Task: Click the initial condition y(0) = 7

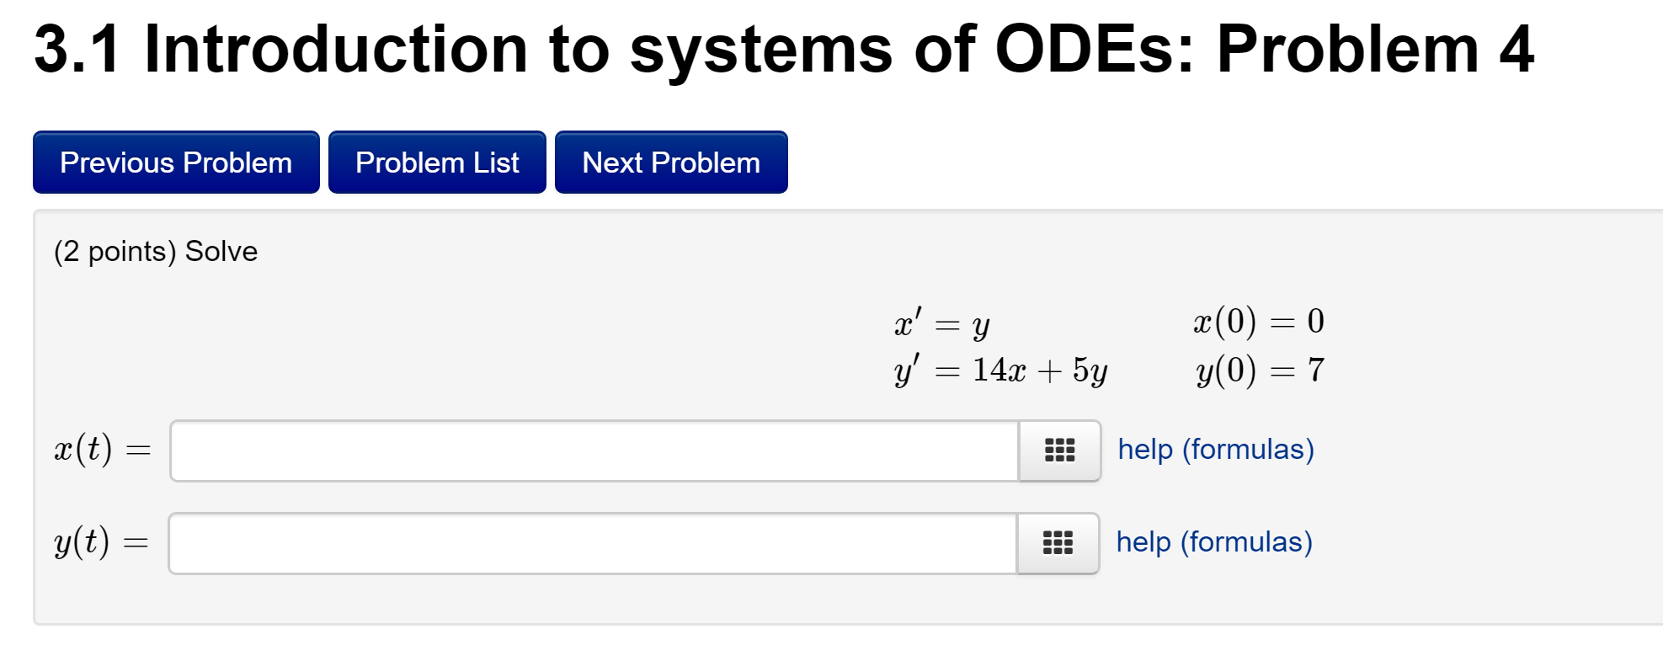Action: coord(1259,369)
